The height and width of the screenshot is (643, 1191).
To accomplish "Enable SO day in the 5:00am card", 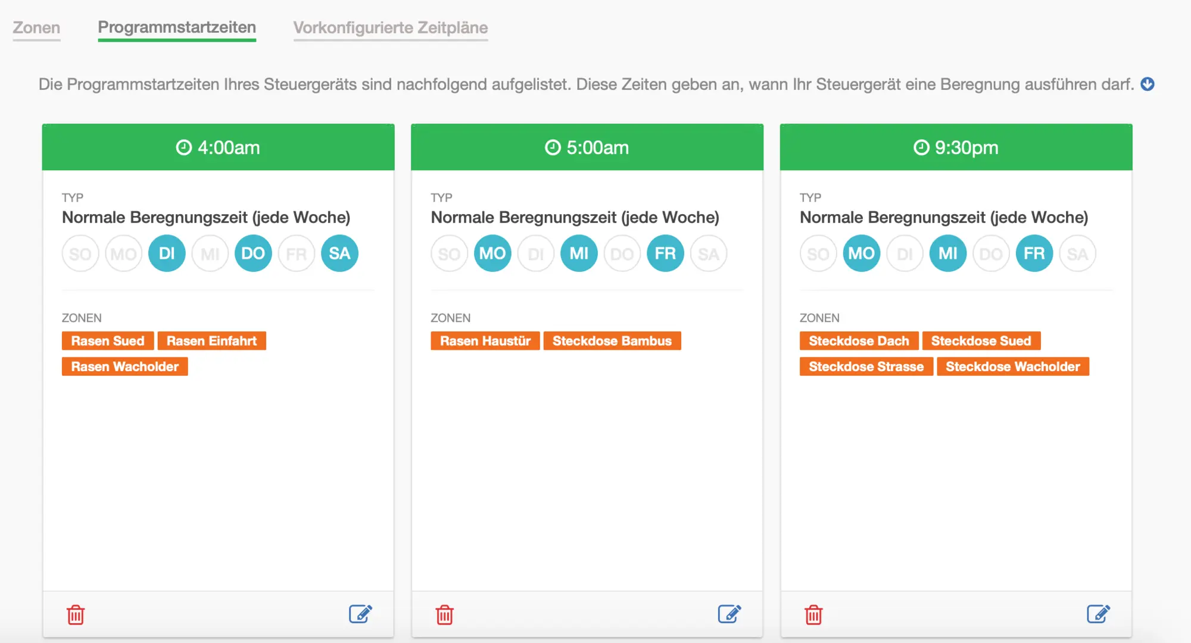I will point(449,254).
